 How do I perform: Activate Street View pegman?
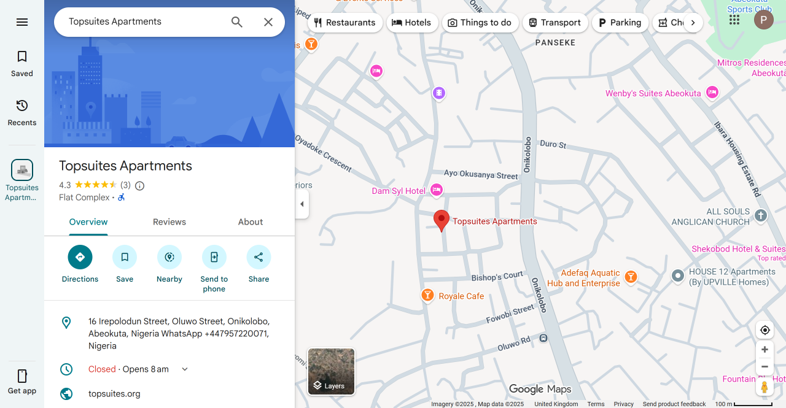[x=765, y=387]
